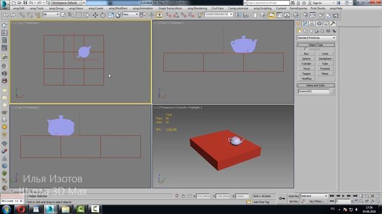Toggle the Percent Snap icon
Image resolution: width=382 pixels, height=214 pixels.
183,15
